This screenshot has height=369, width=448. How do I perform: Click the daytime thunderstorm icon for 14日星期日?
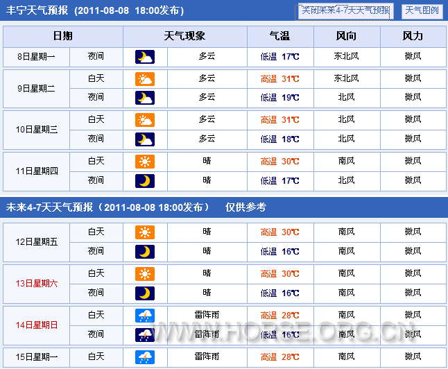(x=145, y=316)
